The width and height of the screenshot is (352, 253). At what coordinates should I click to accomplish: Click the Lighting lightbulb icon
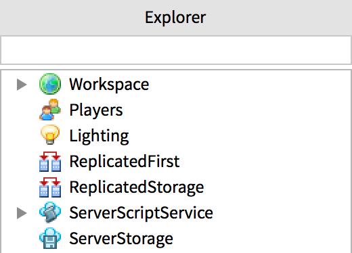50,135
